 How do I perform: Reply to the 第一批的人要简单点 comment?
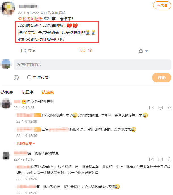pyautogui.click(x=161, y=159)
